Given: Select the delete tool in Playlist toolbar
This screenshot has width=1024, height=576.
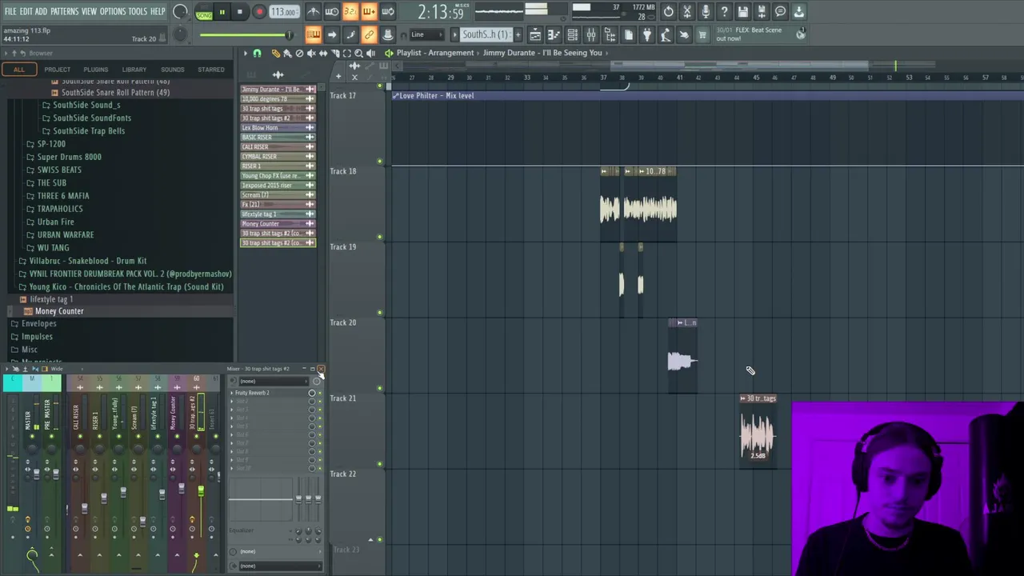Looking at the screenshot, I should pyautogui.click(x=299, y=54).
